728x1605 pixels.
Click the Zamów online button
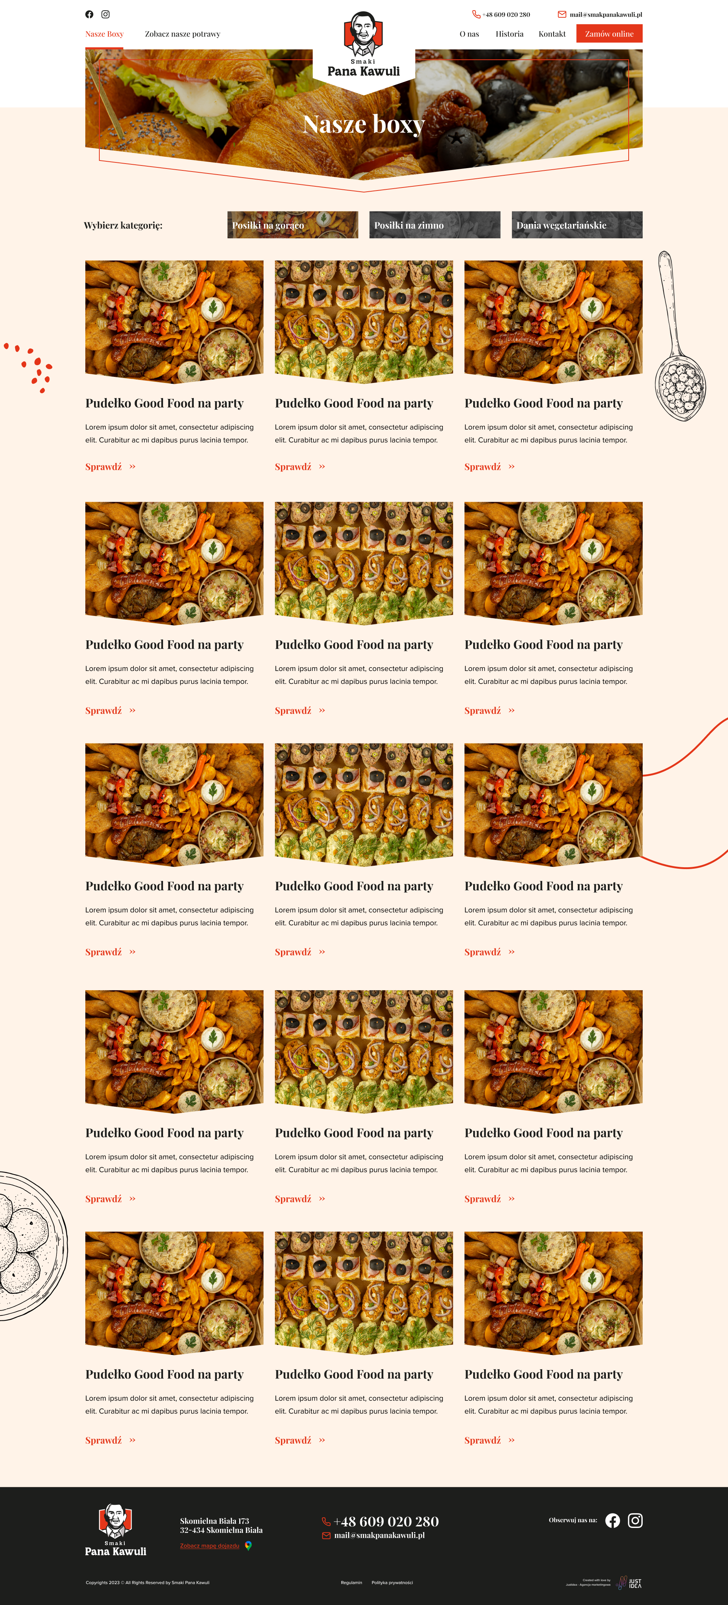click(609, 34)
